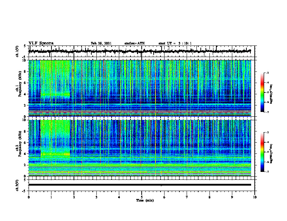This screenshot has width=287, height=221.
Task: Click the time axis tick label "2"
Action: (74, 197)
